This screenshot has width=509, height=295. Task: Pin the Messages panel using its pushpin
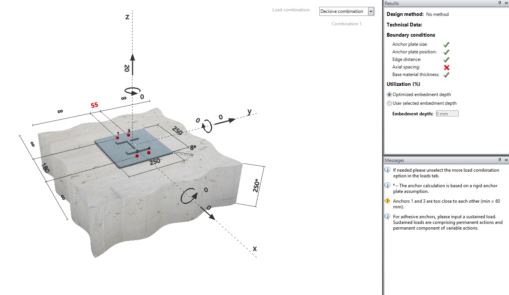[500, 160]
